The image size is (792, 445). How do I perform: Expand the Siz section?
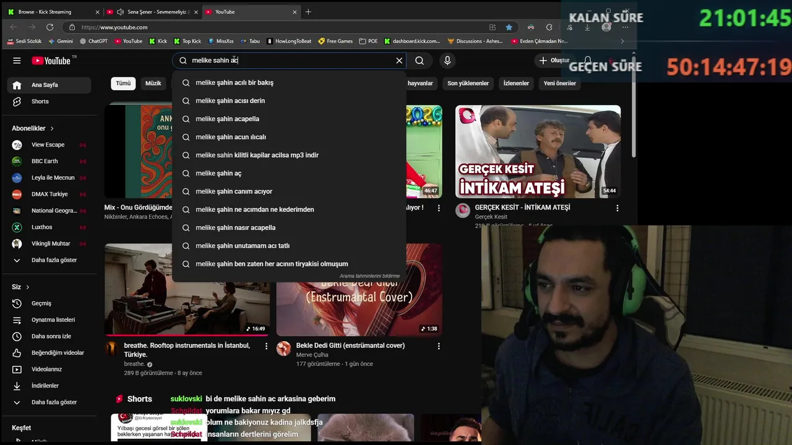click(x=21, y=287)
